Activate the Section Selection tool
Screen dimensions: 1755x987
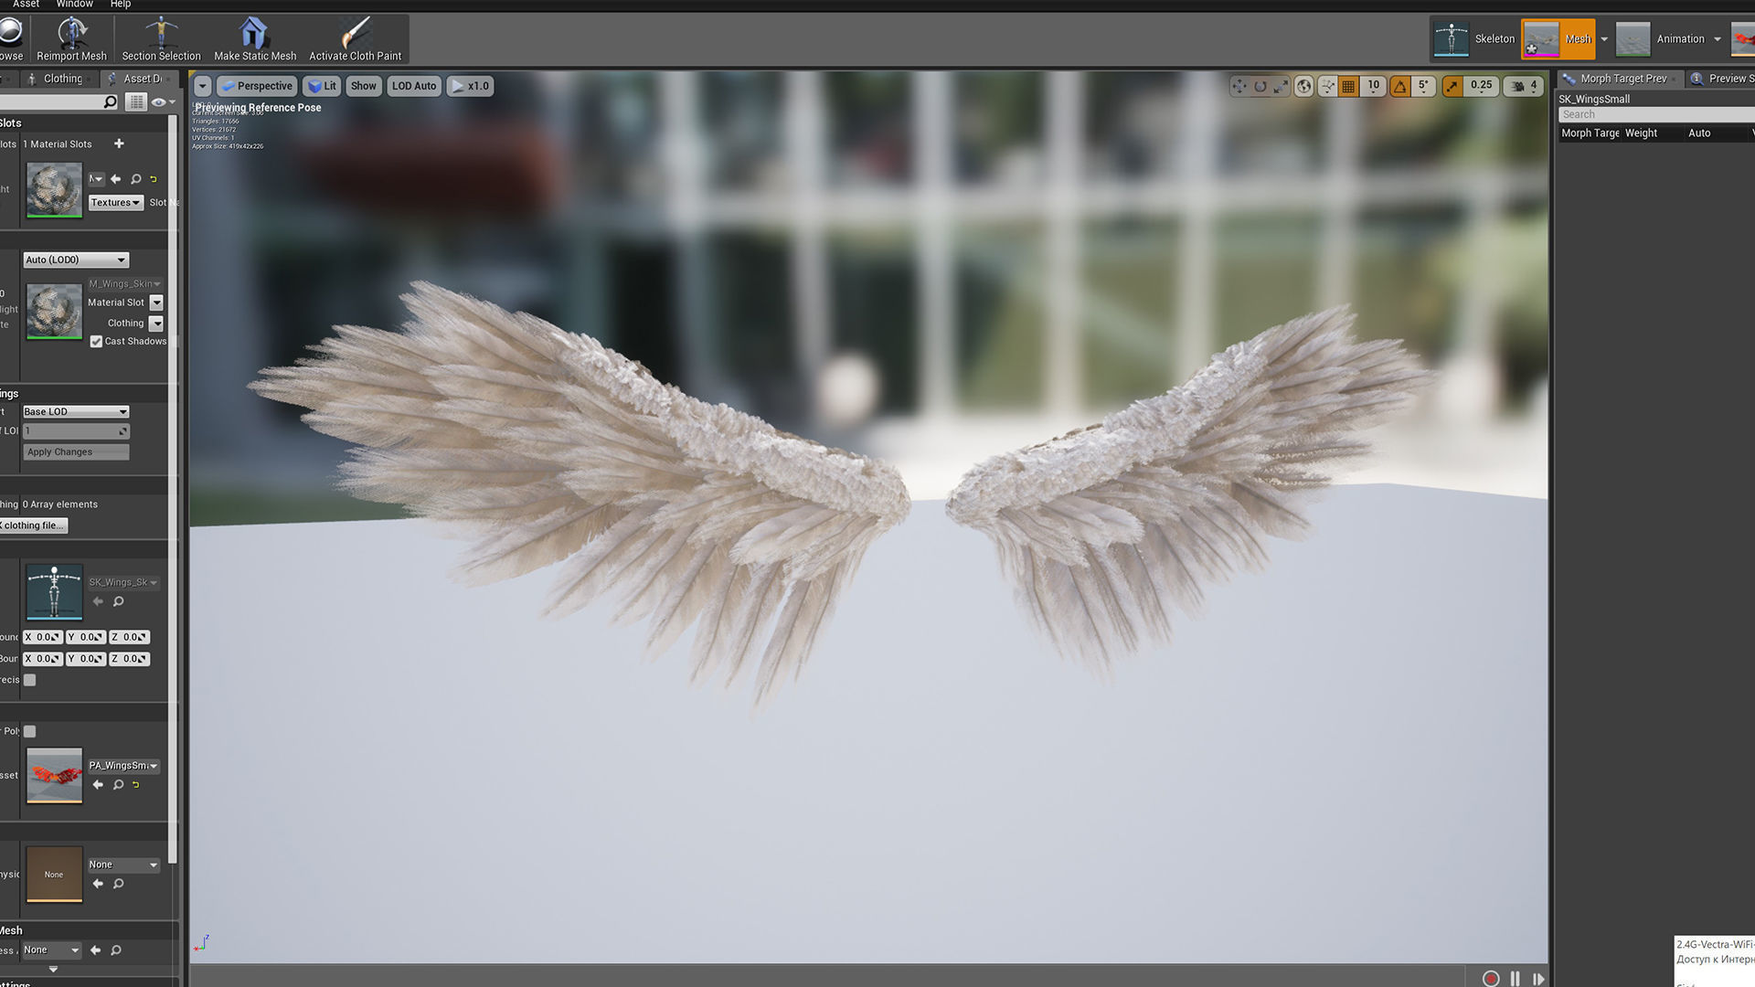161,38
